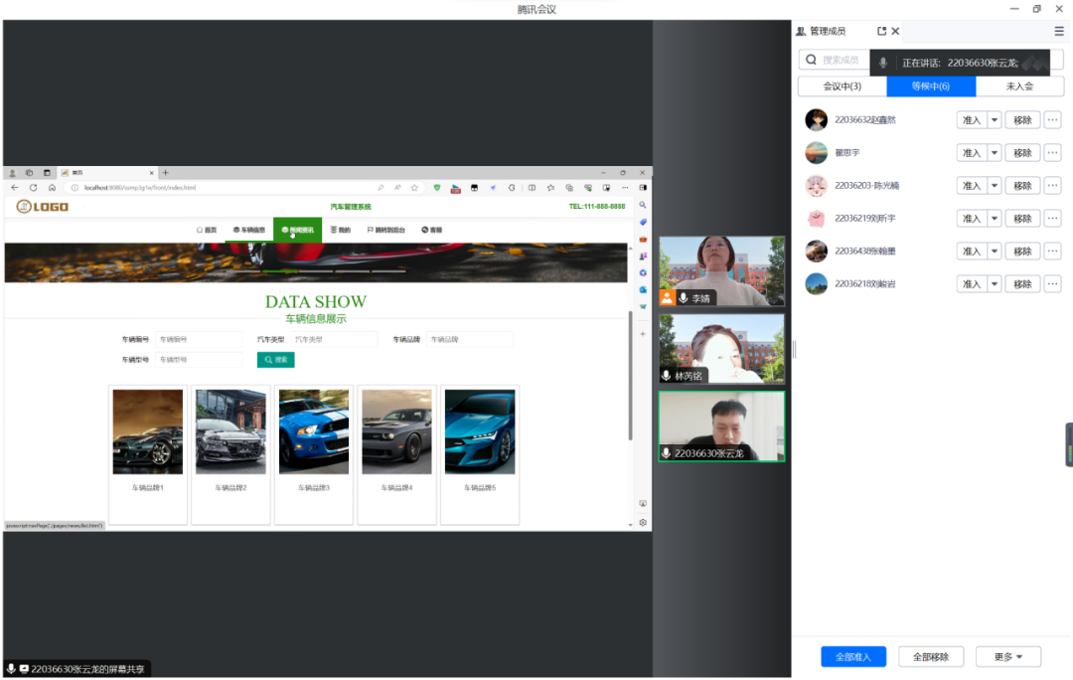1073x680 pixels.
Task: Open the hamburger menu at top right
Action: click(x=1059, y=32)
